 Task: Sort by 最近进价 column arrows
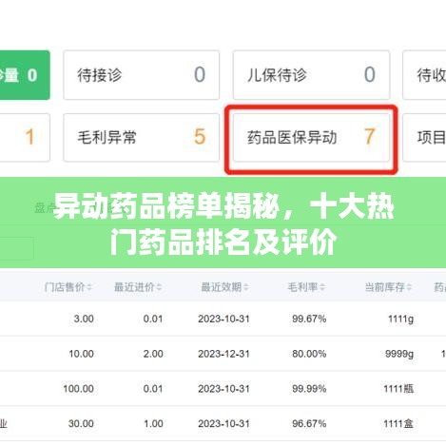pos(159,287)
